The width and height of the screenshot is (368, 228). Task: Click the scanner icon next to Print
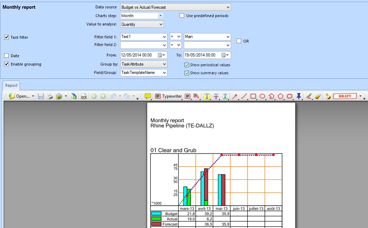pos(59,96)
